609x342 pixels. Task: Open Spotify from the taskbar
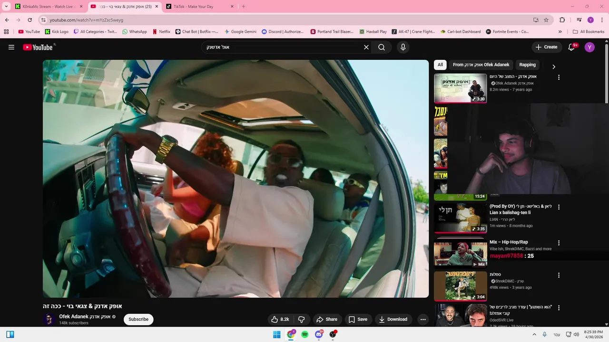(x=304, y=334)
